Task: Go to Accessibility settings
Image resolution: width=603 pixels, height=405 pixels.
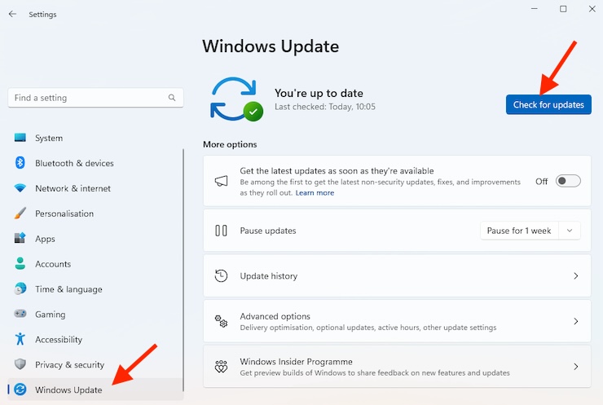Action: pos(95,339)
